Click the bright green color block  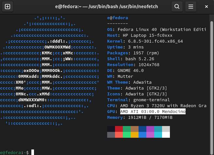point(127,135)
